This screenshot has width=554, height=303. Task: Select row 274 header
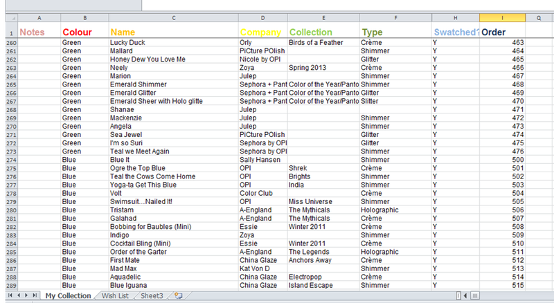(12, 160)
